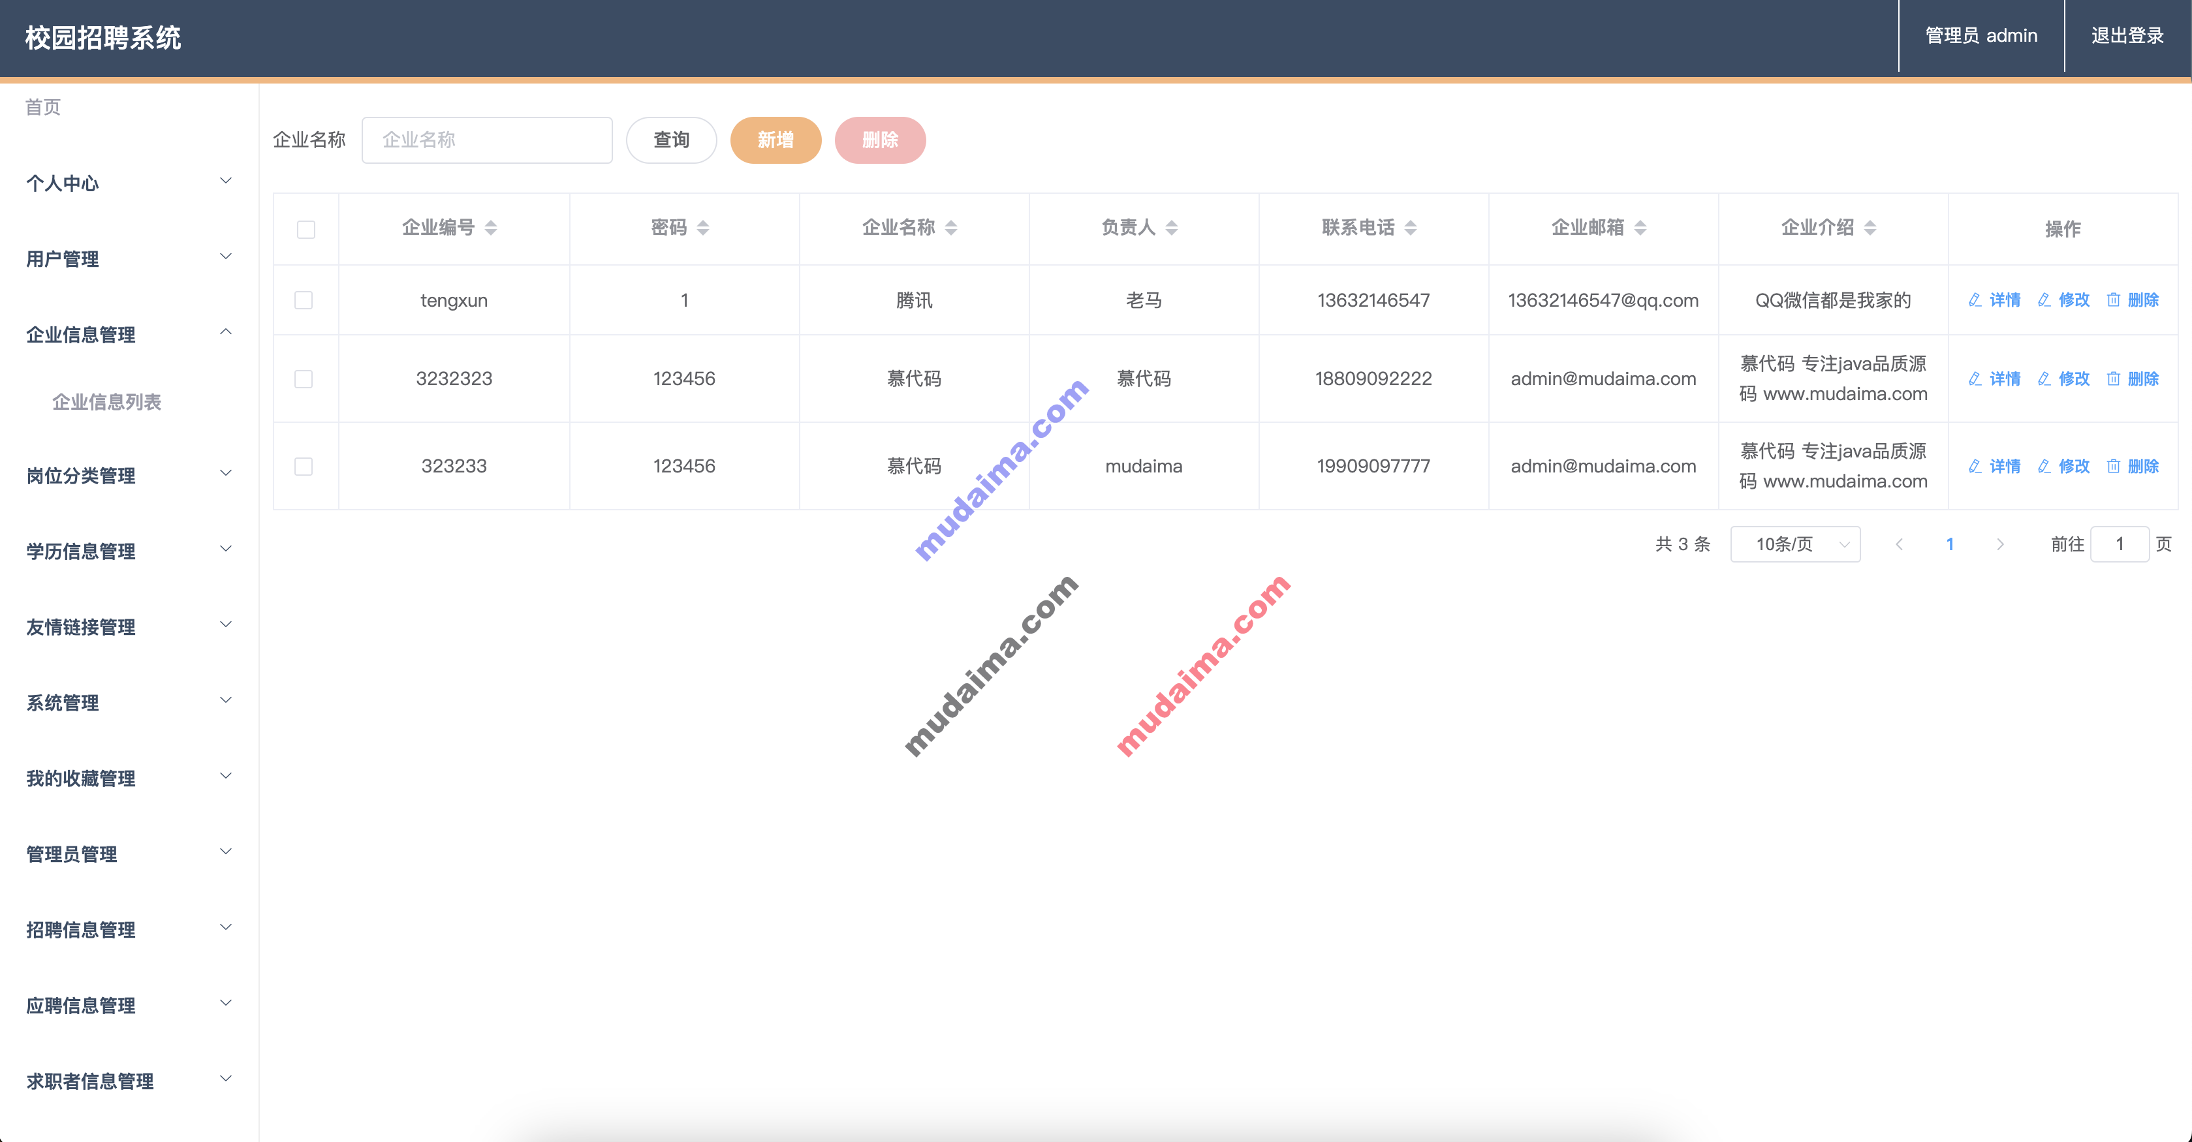Click the pink 删除 batch button

point(881,140)
